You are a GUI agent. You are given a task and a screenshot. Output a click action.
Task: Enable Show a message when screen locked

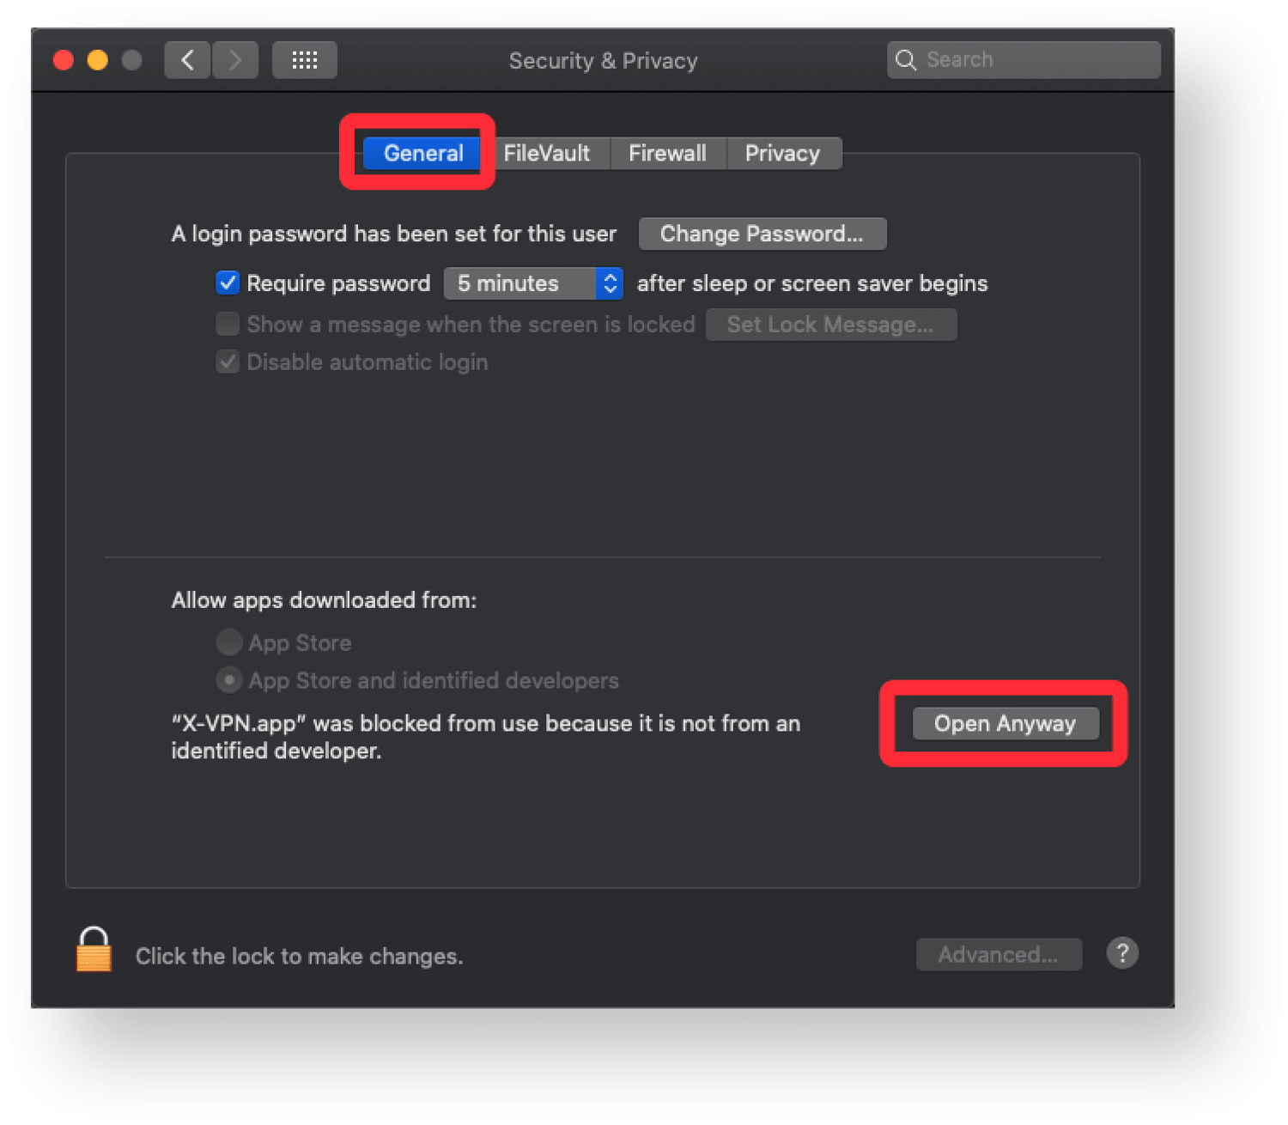[228, 324]
